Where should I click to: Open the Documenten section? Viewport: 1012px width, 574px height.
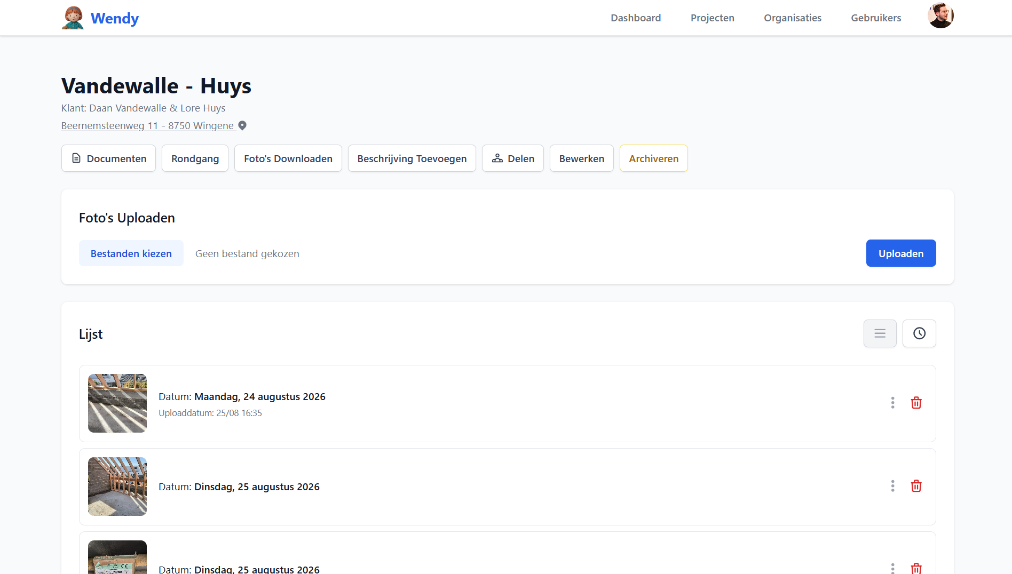(x=108, y=158)
